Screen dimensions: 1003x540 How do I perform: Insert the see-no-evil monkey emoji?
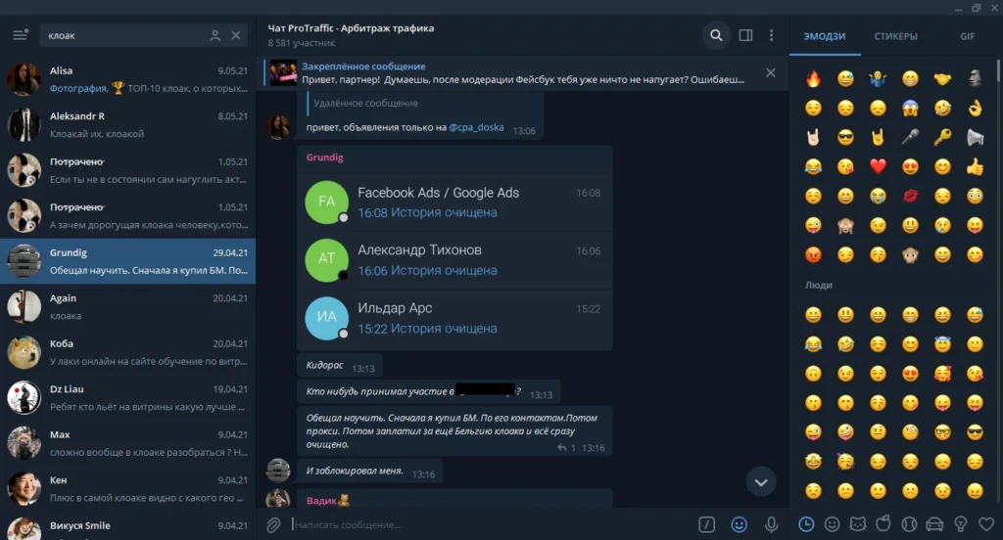845,225
